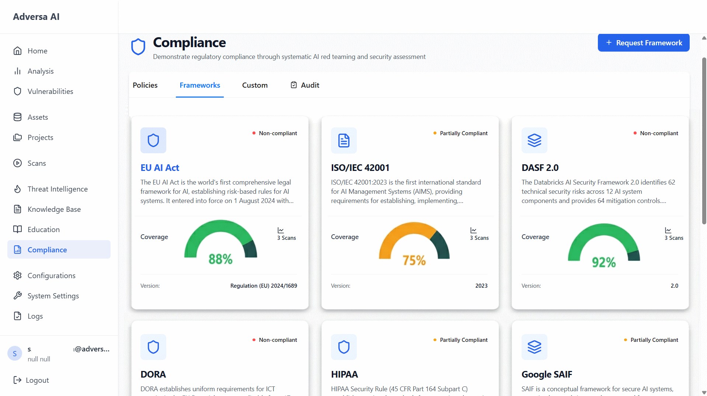Select the Compliance sidebar icon
Viewport: 707px width, 396px height.
pyautogui.click(x=18, y=249)
